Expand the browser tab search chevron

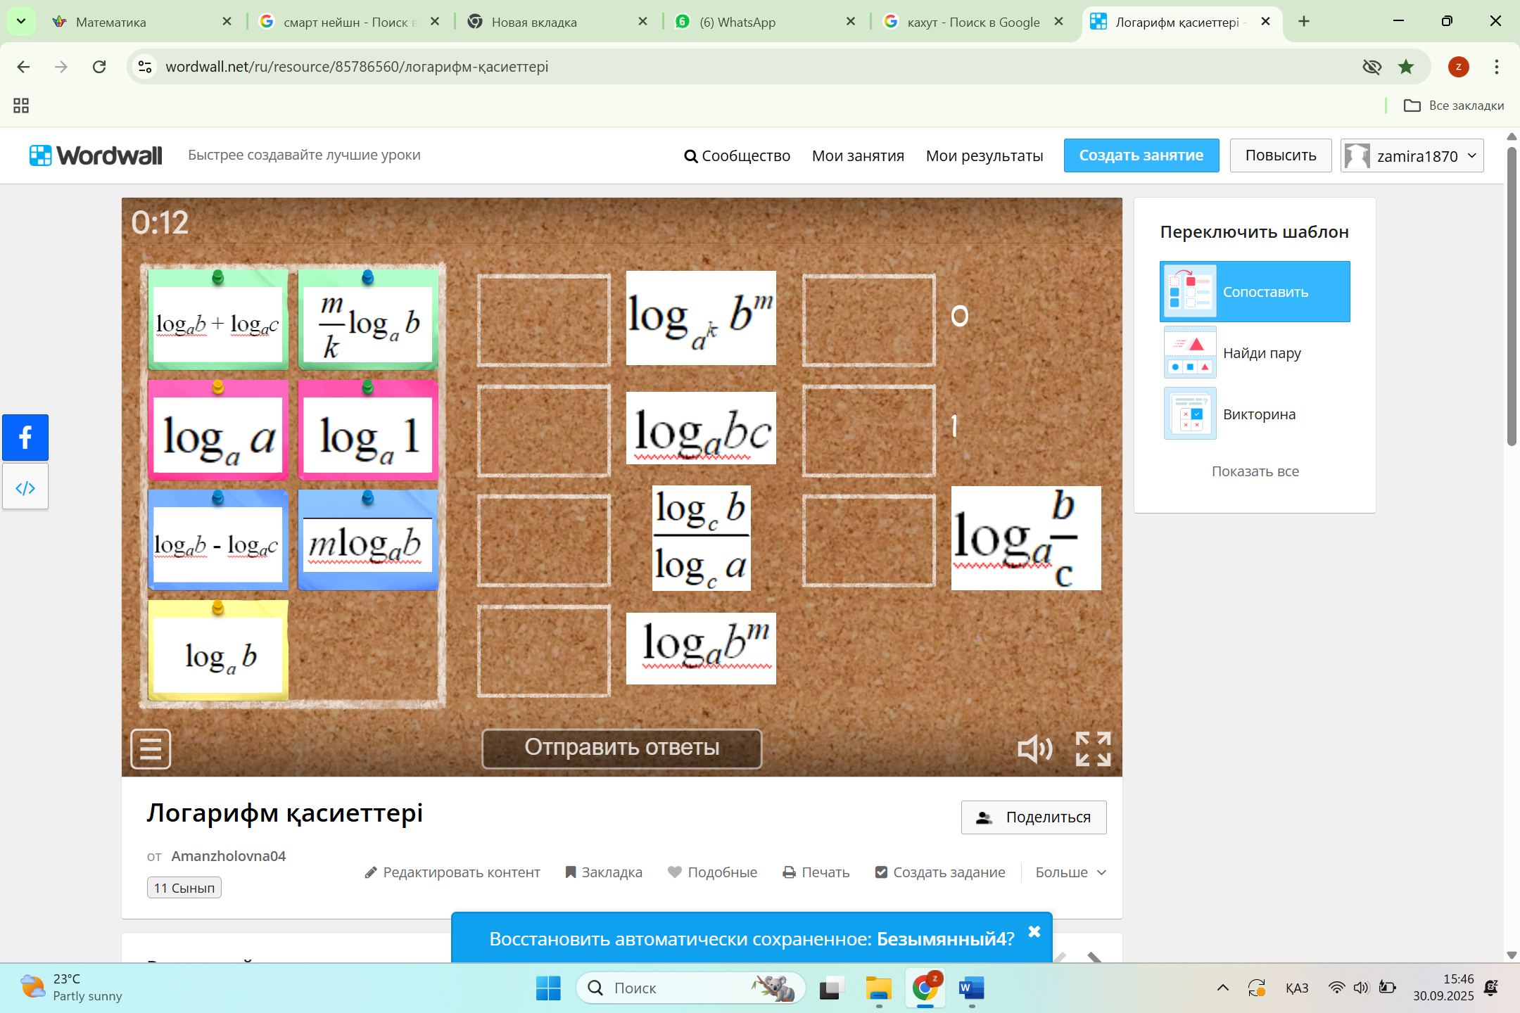(21, 21)
